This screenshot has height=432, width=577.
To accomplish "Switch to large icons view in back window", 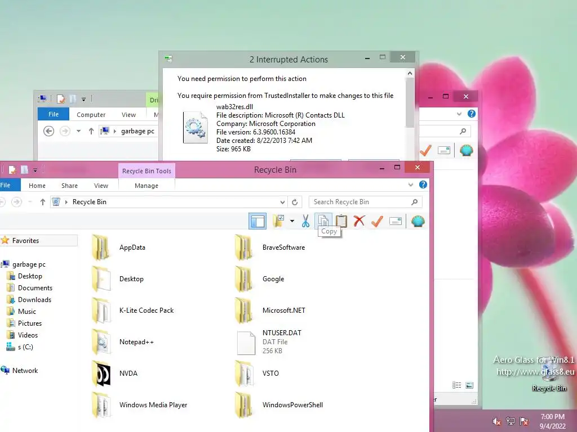I will coord(469,385).
